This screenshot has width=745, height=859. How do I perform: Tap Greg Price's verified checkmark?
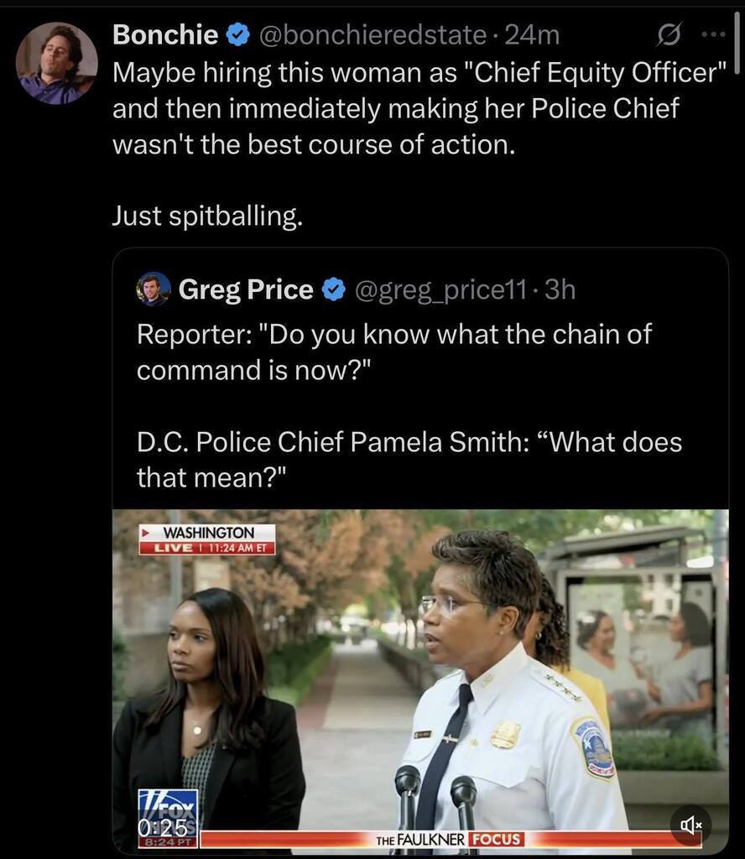coord(334,290)
